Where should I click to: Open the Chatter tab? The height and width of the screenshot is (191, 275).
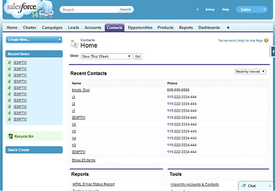pos(30,28)
